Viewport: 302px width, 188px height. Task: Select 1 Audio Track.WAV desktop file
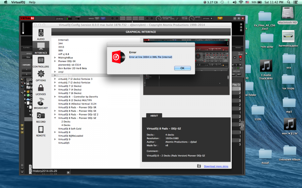click(266, 70)
